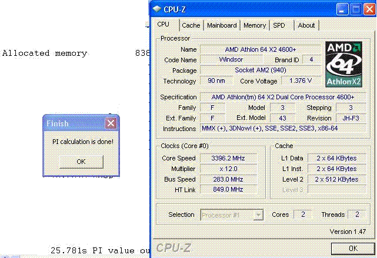
Task: Click the Ext. Model value 43
Action: click(x=282, y=118)
